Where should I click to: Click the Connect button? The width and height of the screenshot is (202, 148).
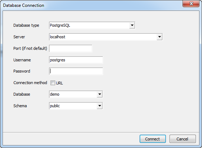(153, 139)
